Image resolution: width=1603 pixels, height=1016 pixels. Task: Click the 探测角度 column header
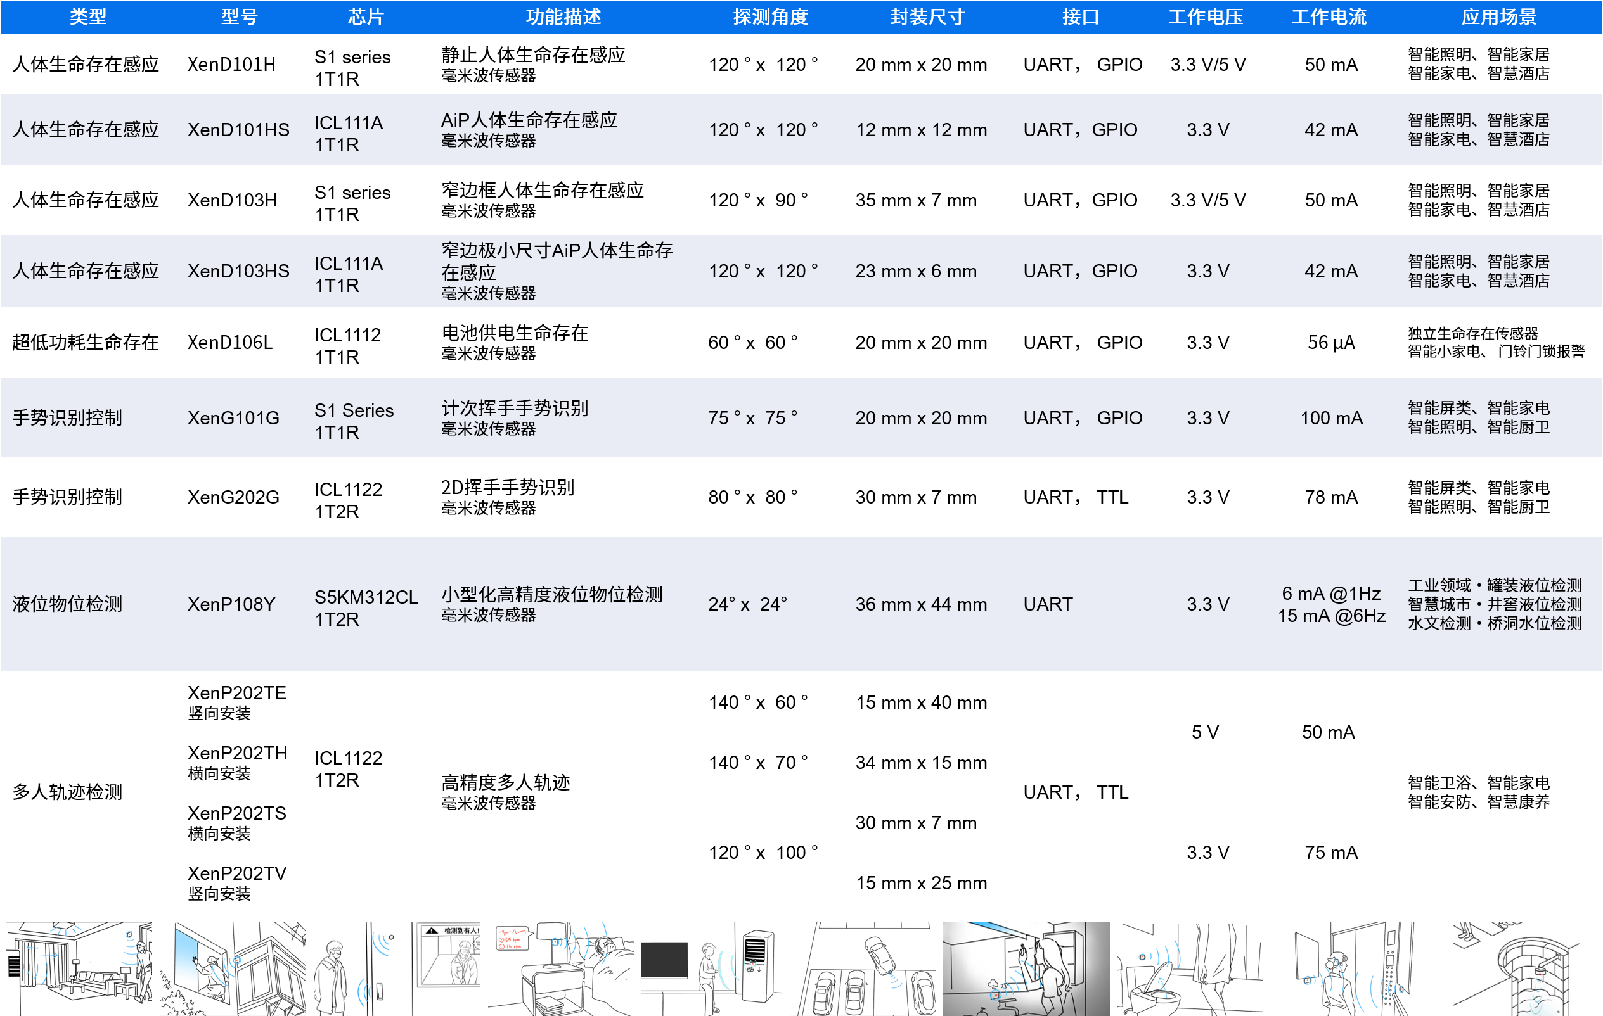[770, 16]
